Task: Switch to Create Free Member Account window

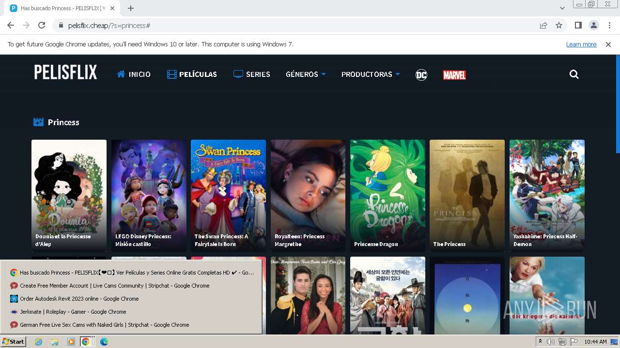Action: click(131, 286)
